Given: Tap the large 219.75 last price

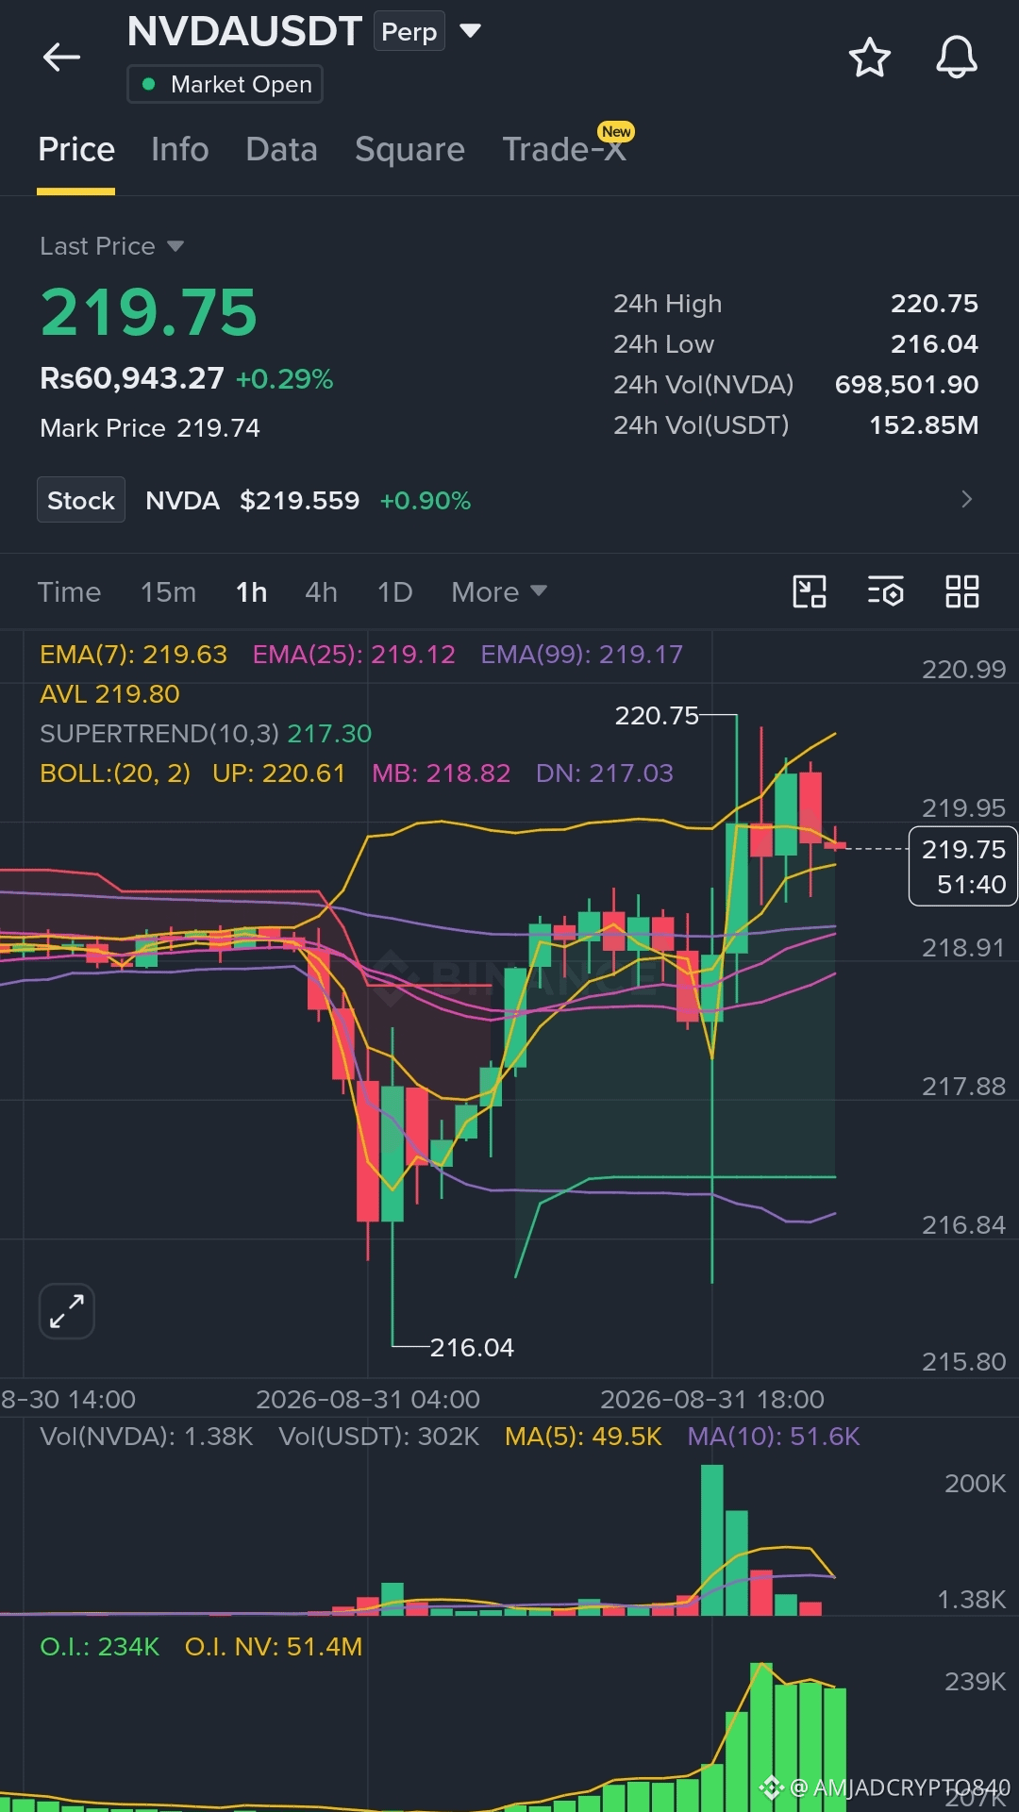Looking at the screenshot, I should point(149,312).
